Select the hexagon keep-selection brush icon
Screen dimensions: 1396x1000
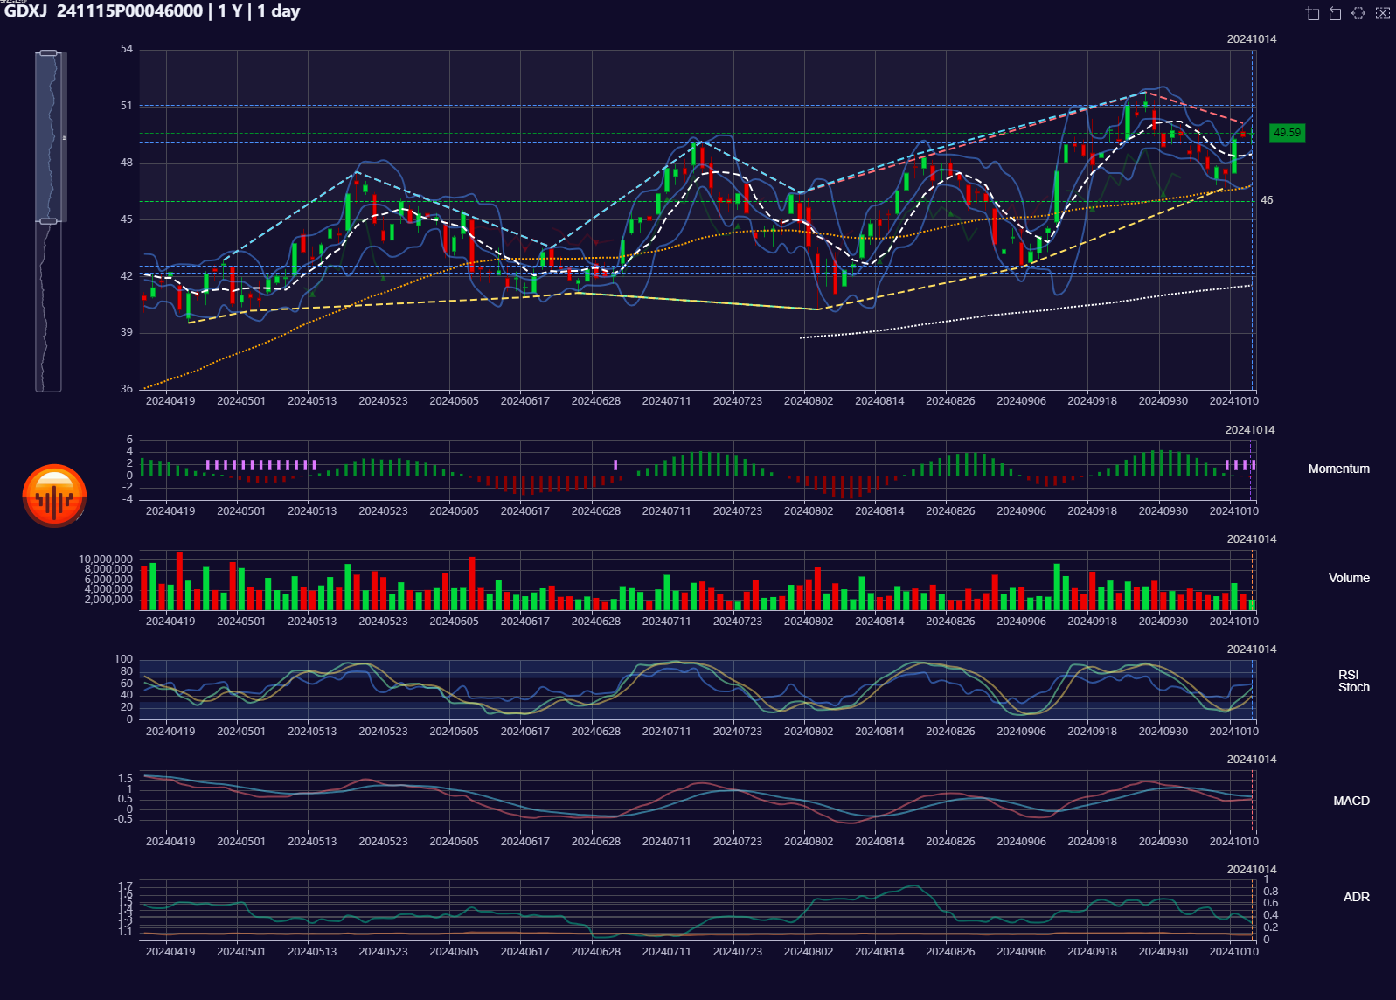1358,13
